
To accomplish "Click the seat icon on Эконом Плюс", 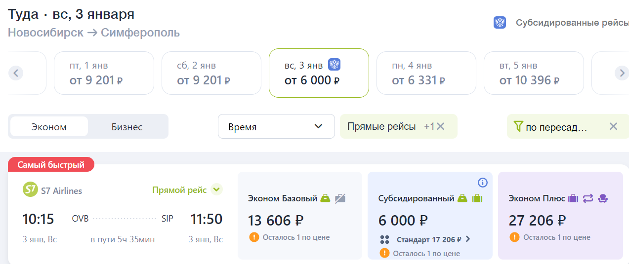I will (x=603, y=198).
